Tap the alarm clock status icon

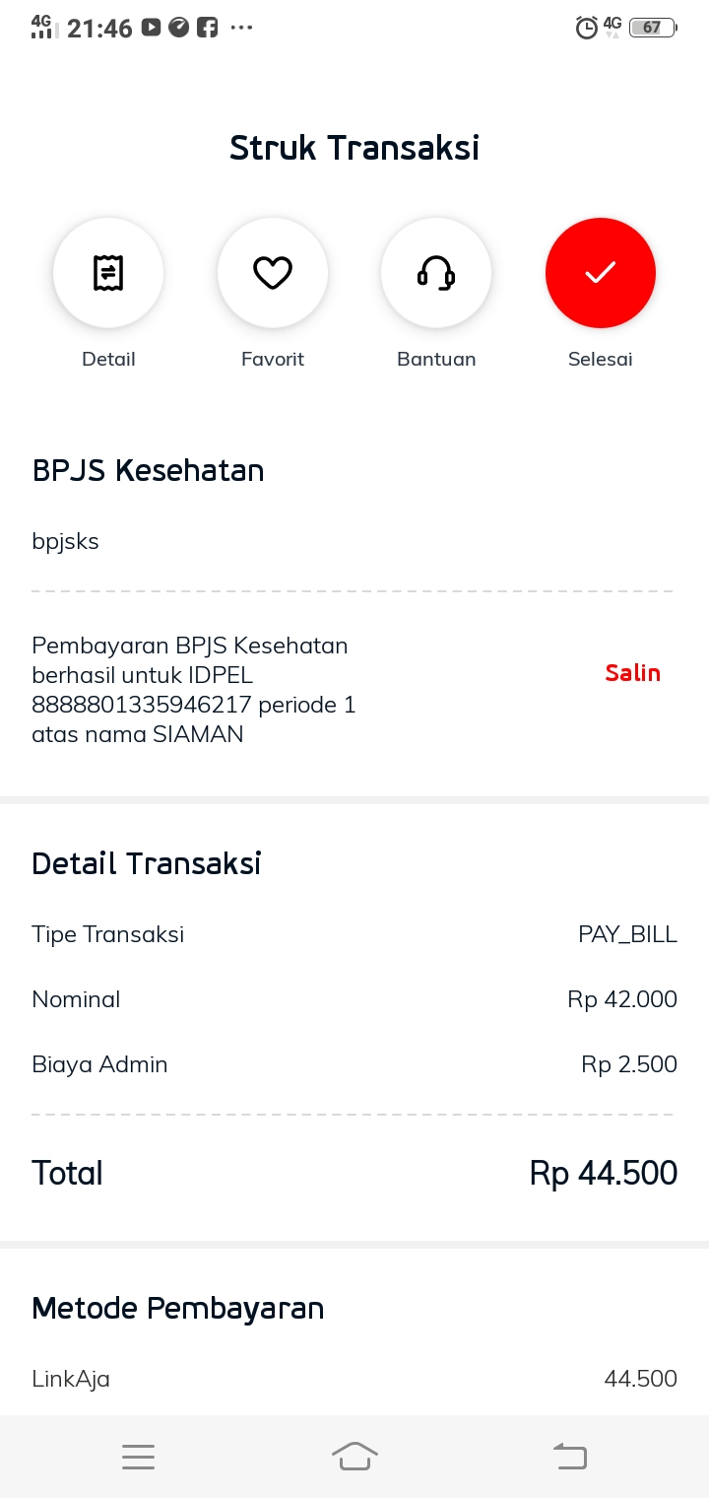click(x=586, y=28)
